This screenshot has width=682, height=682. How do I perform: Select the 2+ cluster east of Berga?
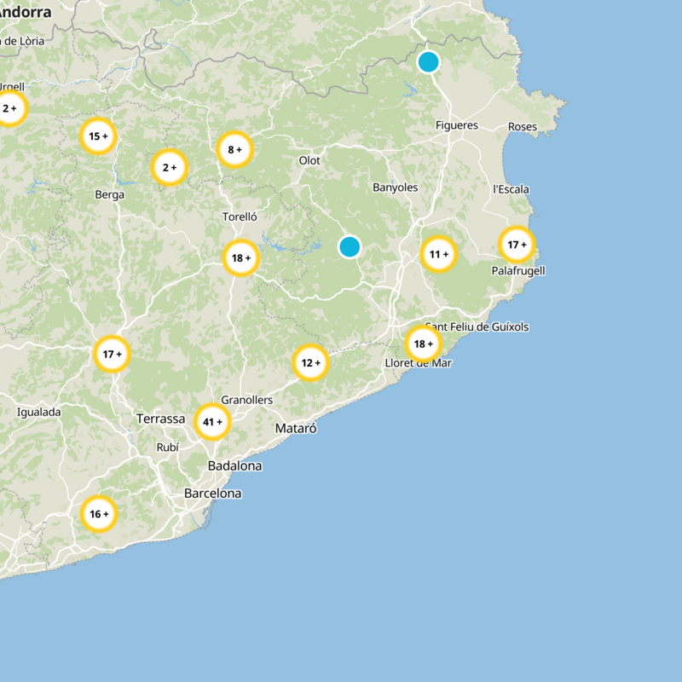(167, 168)
